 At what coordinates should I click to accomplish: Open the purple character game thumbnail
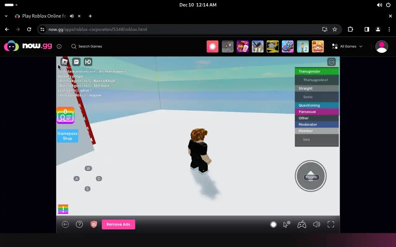pos(243,46)
